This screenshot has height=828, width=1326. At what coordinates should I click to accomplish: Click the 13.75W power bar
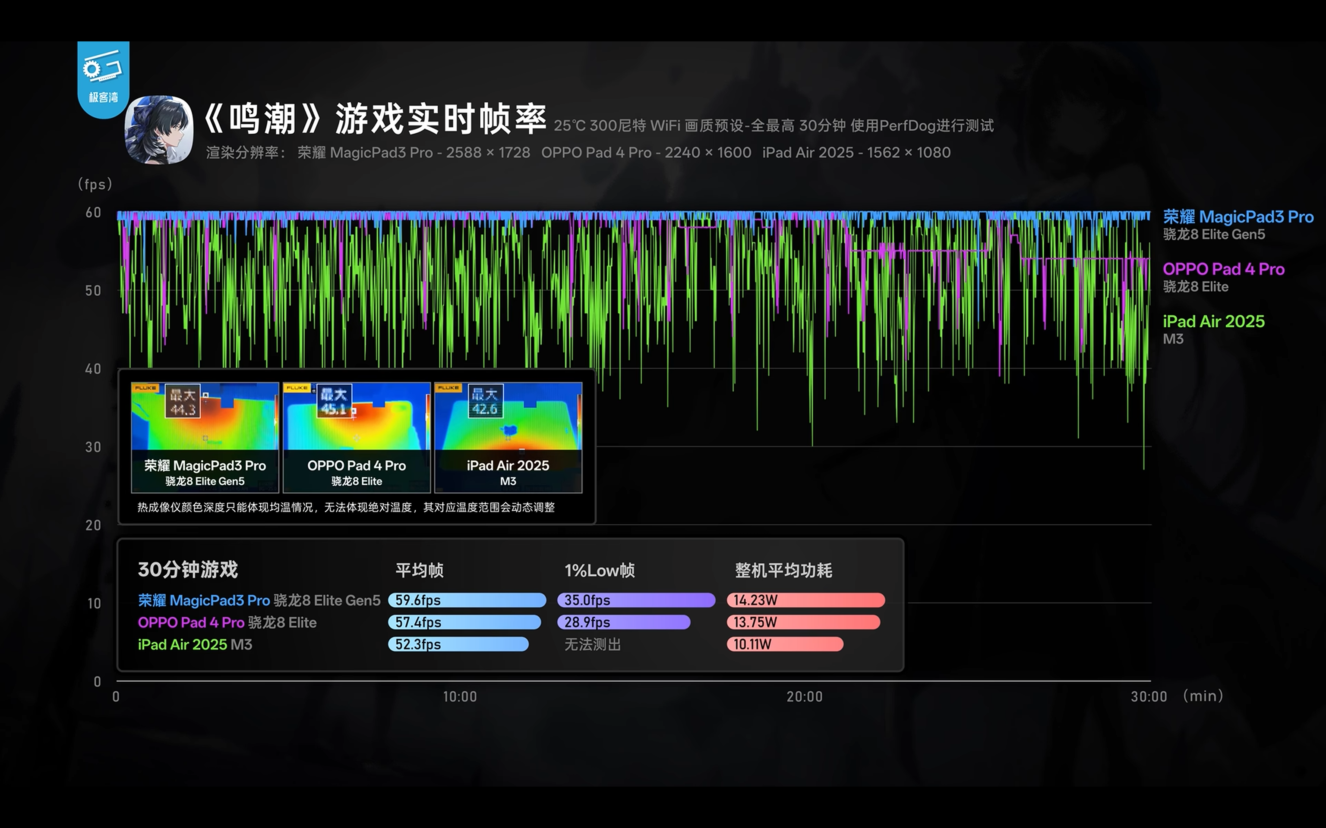pyautogui.click(x=803, y=622)
